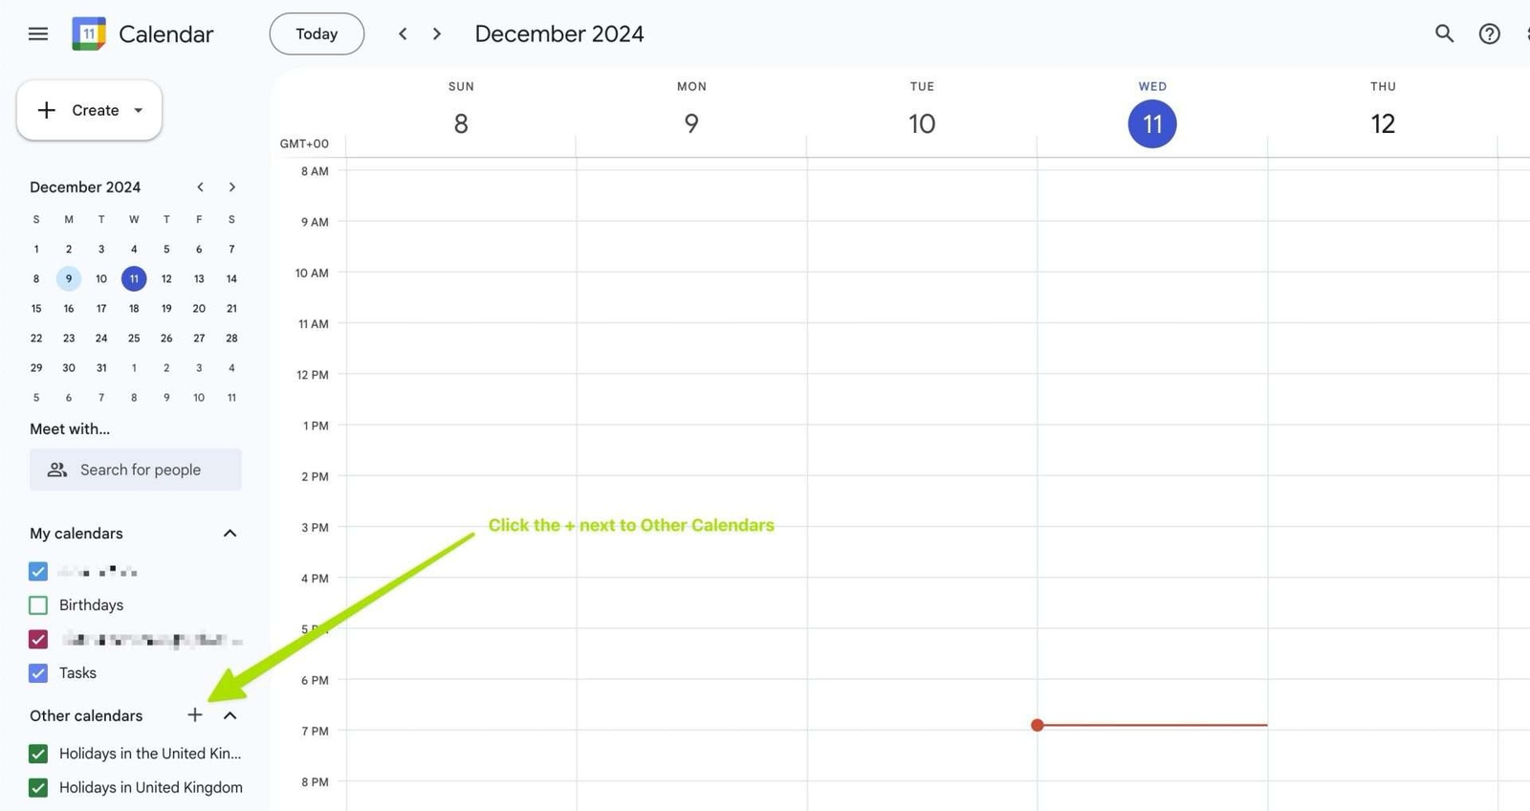Click the + next to Other calendars
This screenshot has width=1530, height=811.
click(195, 714)
